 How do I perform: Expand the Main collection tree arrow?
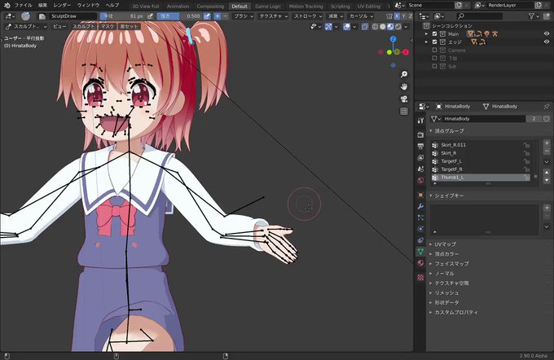click(x=426, y=34)
